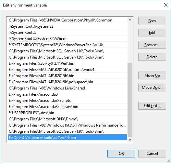Select the %USERPROFILE%\.dnx\bin entry
The image size is (171, 163).
[x=67, y=113]
